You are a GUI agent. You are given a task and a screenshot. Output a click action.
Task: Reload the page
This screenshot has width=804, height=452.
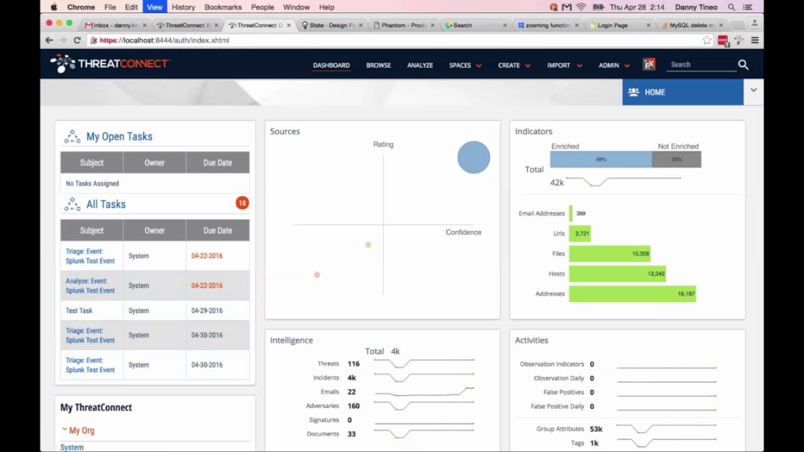pos(77,40)
